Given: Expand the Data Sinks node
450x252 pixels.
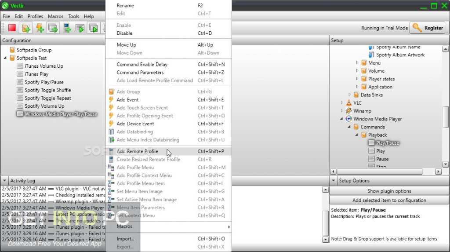Looking at the screenshot, I should (349, 95).
